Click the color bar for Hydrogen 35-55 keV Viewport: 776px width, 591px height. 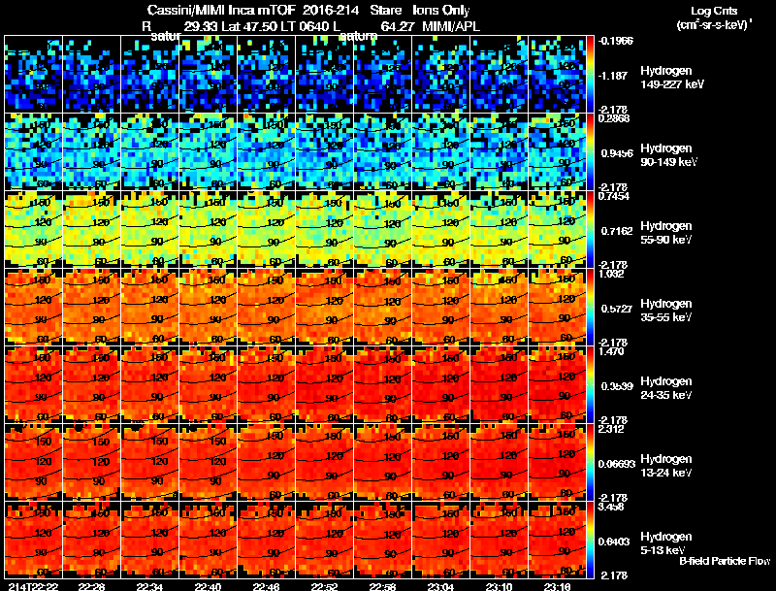590,308
